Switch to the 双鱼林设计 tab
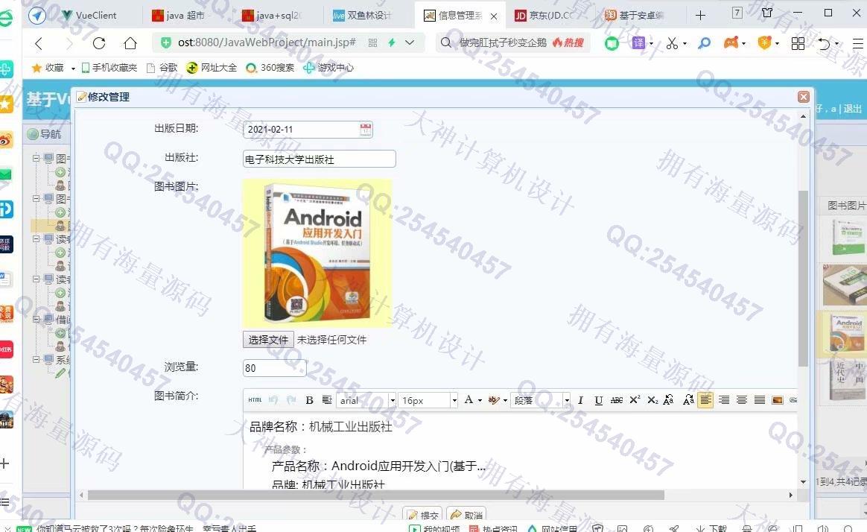This screenshot has height=532, width=867. (361, 15)
